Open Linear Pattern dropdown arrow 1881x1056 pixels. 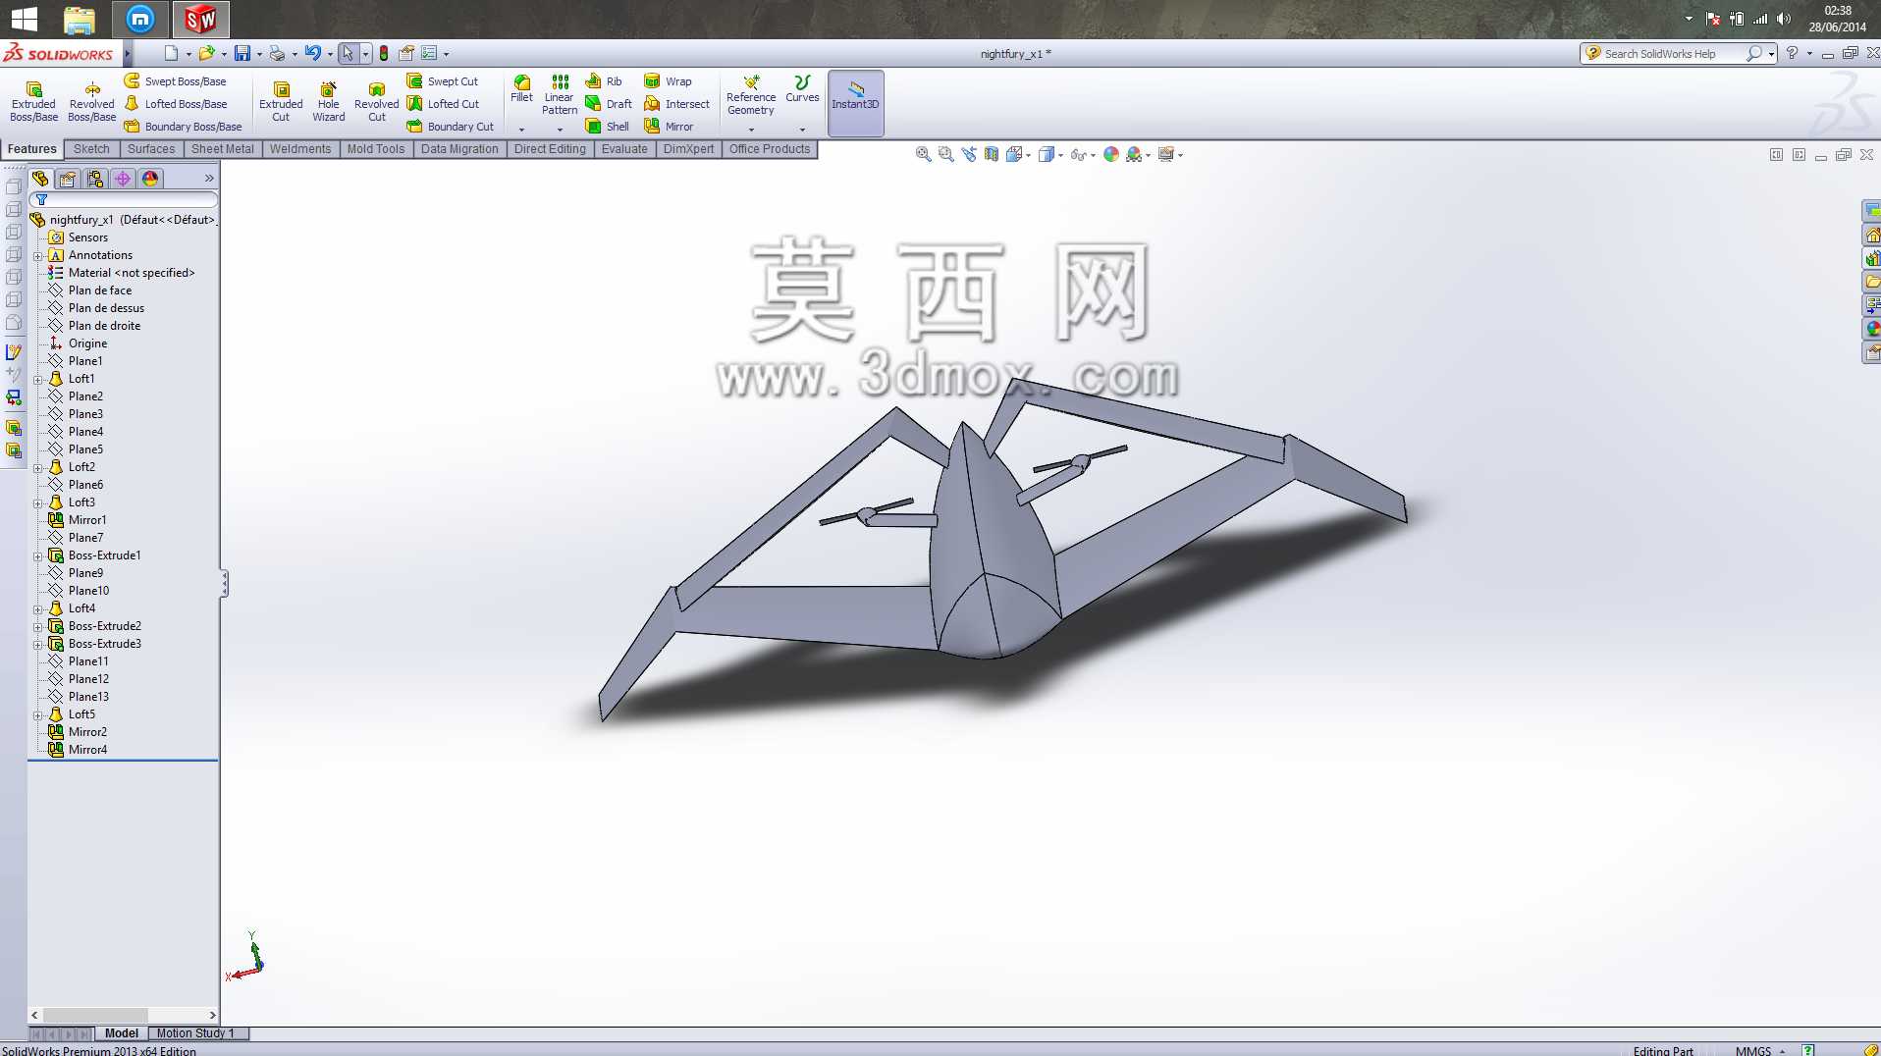[560, 130]
